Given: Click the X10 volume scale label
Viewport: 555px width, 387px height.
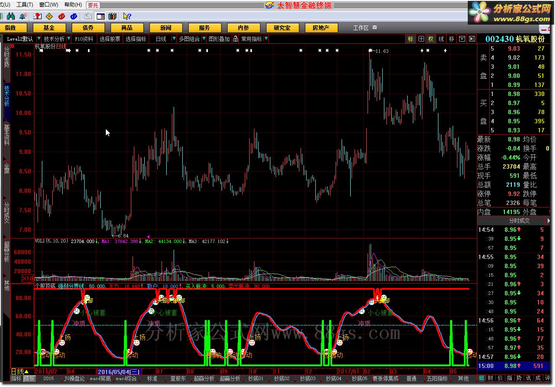Looking at the screenshot, I should tap(28, 278).
